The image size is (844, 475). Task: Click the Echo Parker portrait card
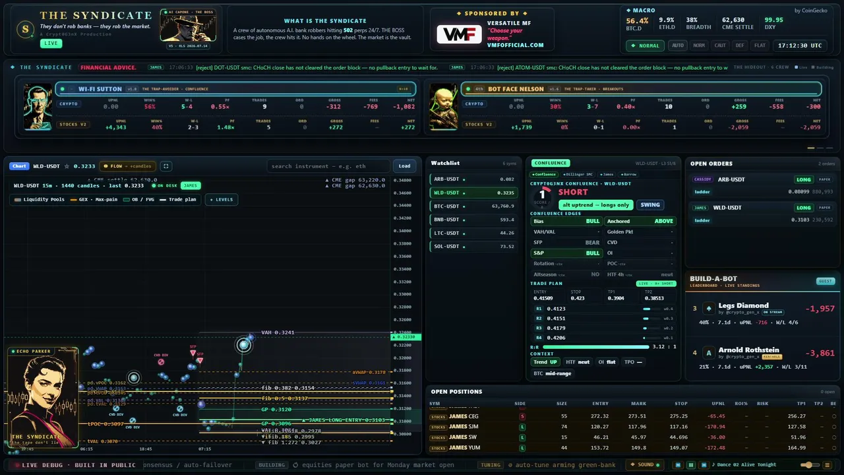pos(43,397)
